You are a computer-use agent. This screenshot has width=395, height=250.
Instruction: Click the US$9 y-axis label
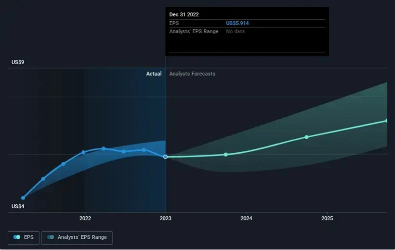(x=18, y=62)
